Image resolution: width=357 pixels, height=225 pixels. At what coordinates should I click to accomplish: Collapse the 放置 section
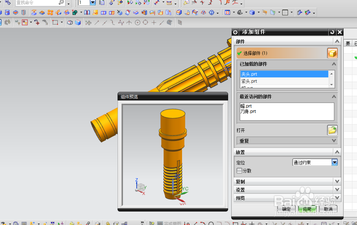[x=337, y=152]
